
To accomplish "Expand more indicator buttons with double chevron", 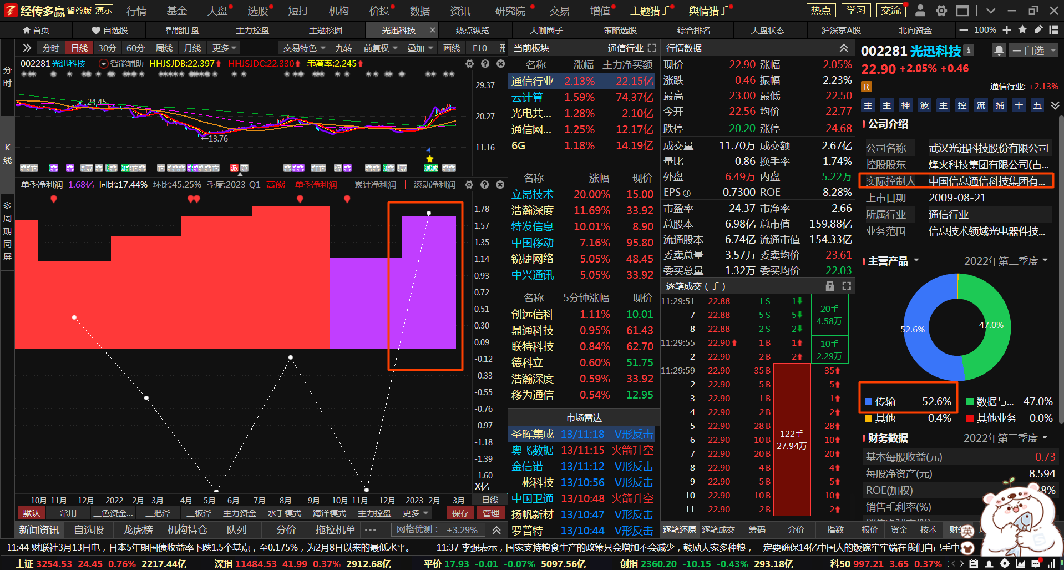I will pyautogui.click(x=1055, y=105).
